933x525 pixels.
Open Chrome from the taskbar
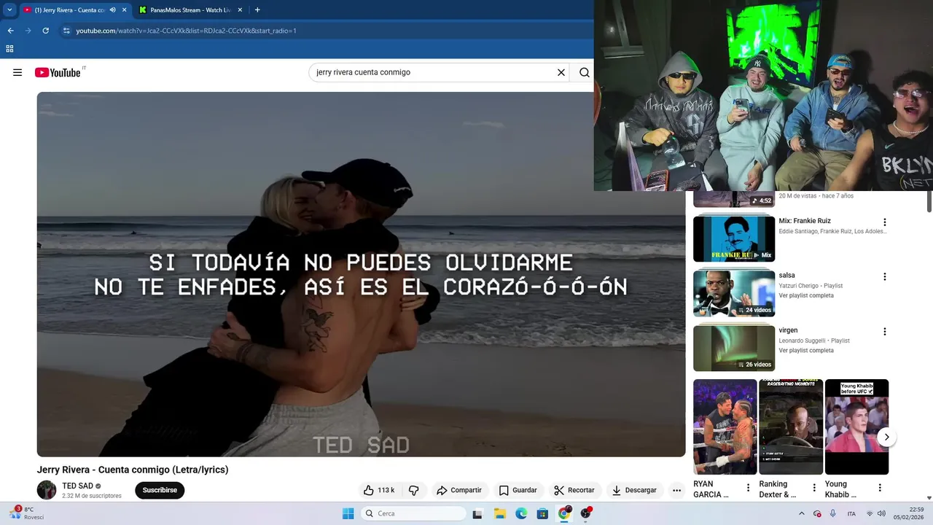pos(564,513)
